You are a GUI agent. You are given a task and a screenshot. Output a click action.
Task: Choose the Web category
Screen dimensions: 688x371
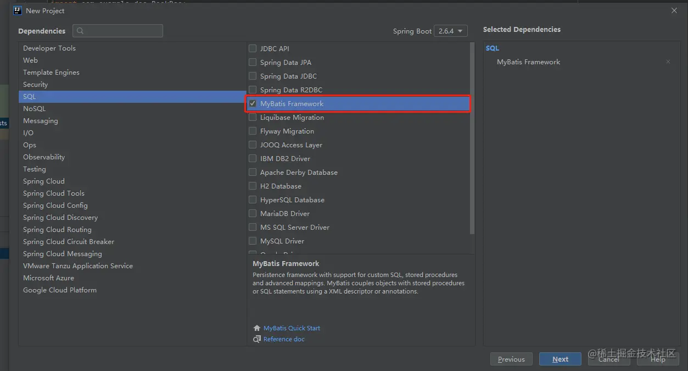(31, 60)
